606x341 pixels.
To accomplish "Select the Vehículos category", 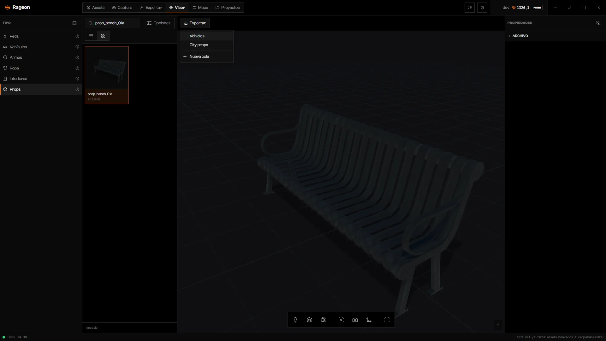I will [41, 47].
